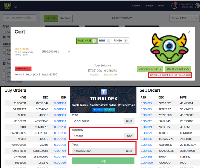The image size is (200, 168).
Task: Click the Buy DEC link
Action: [x=95, y=75]
